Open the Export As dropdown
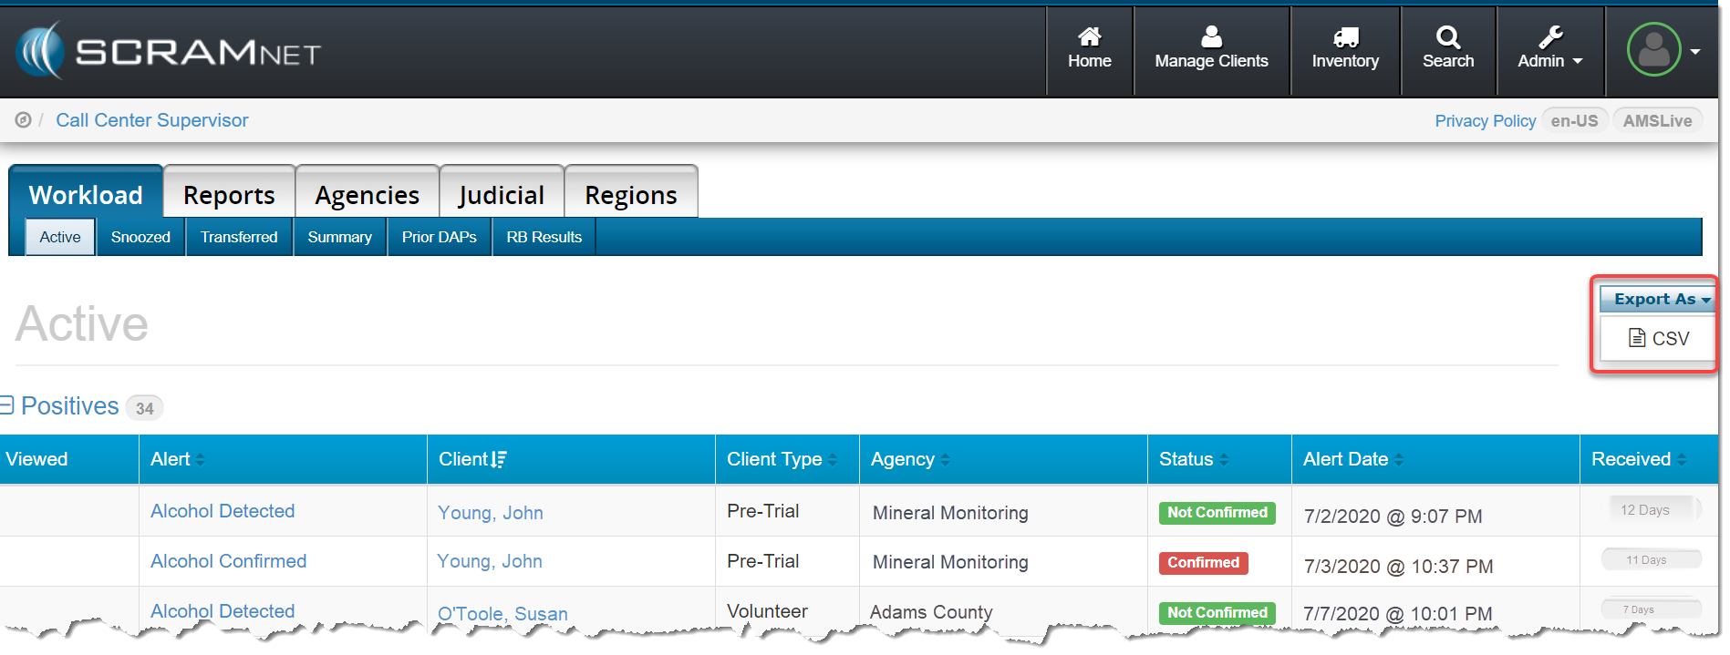 [x=1659, y=299]
